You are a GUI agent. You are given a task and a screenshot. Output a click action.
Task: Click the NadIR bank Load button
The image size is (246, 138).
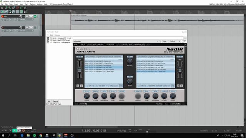pos(90,45)
